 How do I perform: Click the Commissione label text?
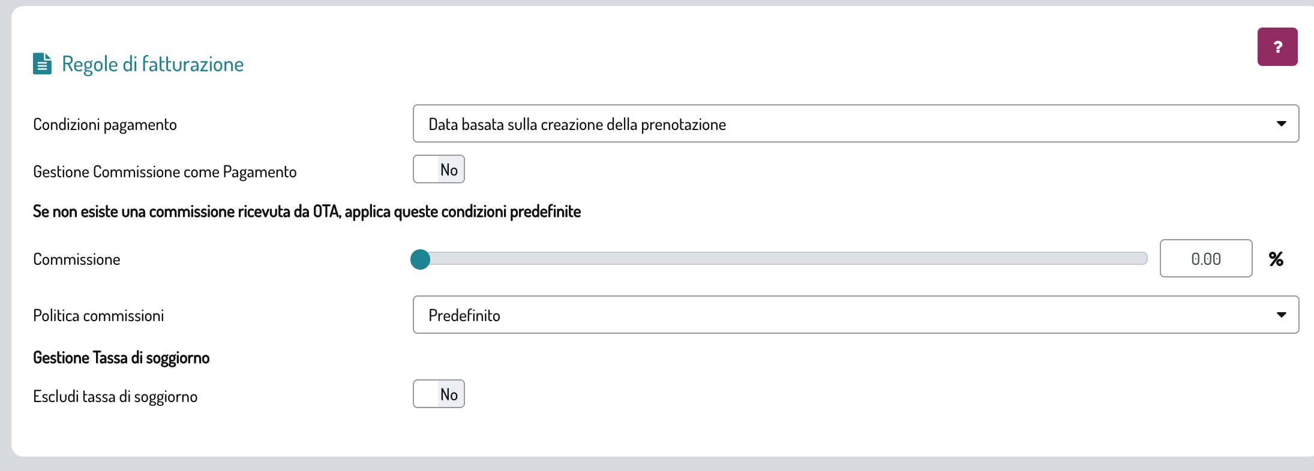click(x=77, y=259)
